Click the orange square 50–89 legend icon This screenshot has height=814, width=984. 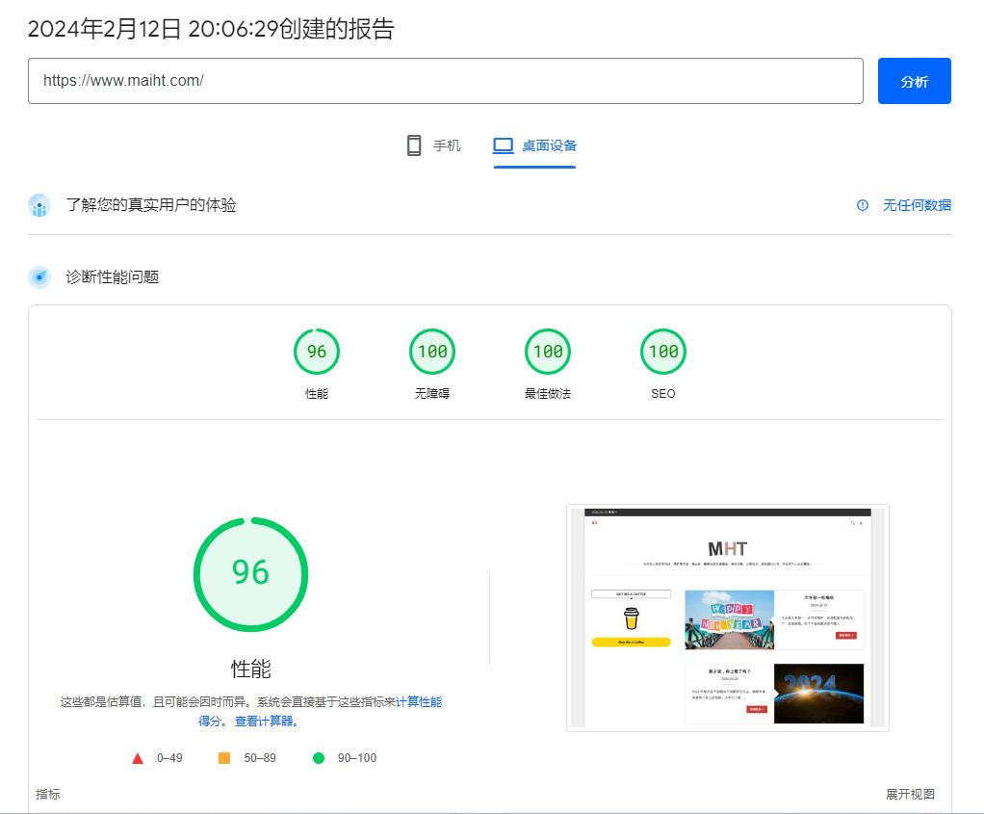pyautogui.click(x=224, y=758)
